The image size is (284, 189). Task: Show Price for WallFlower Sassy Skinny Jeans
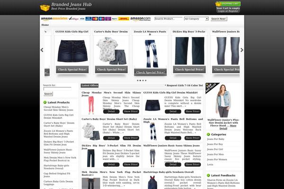[193, 164]
